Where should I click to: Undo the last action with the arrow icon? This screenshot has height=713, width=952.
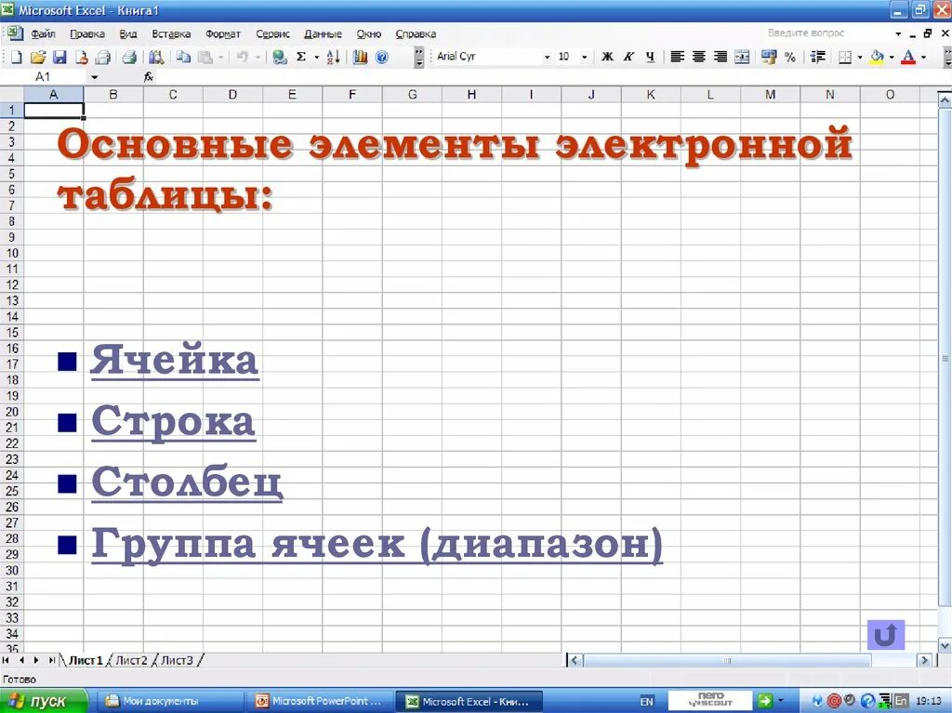coord(243,57)
